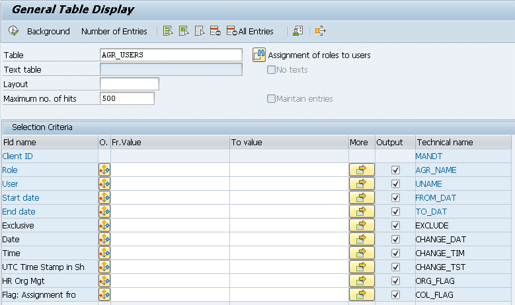Click the Layout input field

coord(129,84)
